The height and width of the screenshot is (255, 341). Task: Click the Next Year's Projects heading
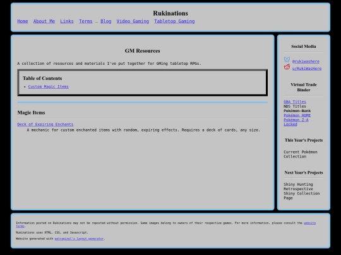click(304, 173)
